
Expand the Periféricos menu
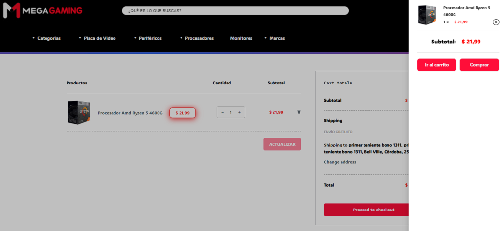click(x=148, y=38)
